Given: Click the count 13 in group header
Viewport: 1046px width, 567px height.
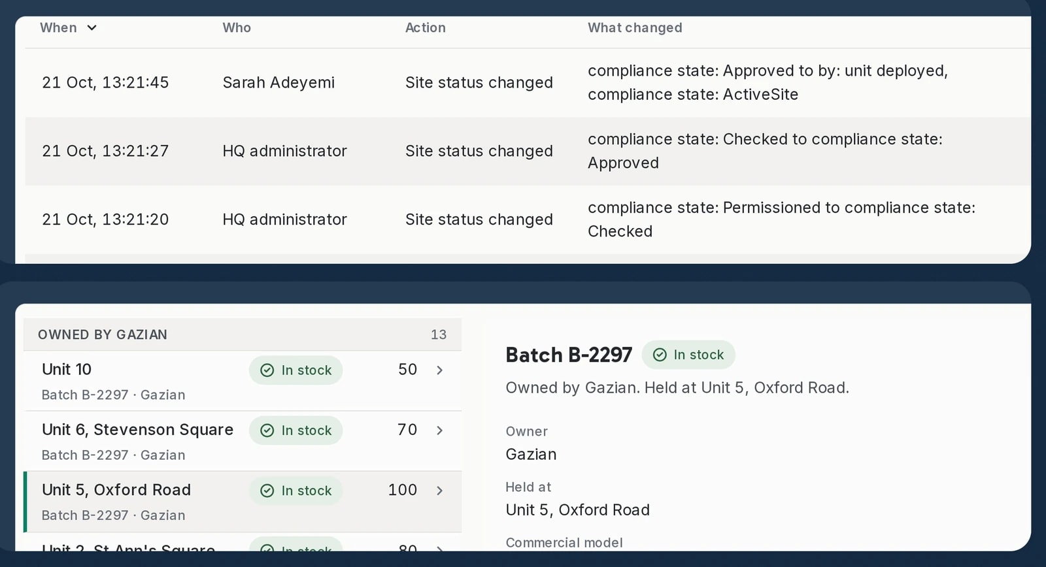Looking at the screenshot, I should point(439,334).
